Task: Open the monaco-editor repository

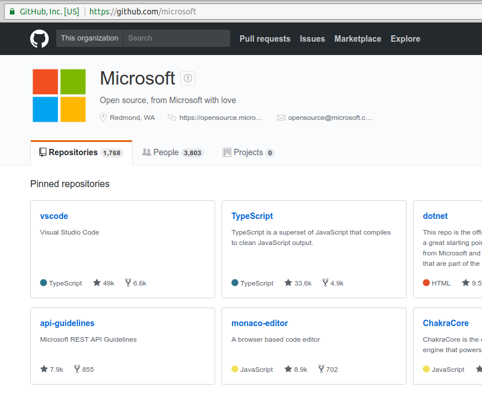Action: pos(260,323)
